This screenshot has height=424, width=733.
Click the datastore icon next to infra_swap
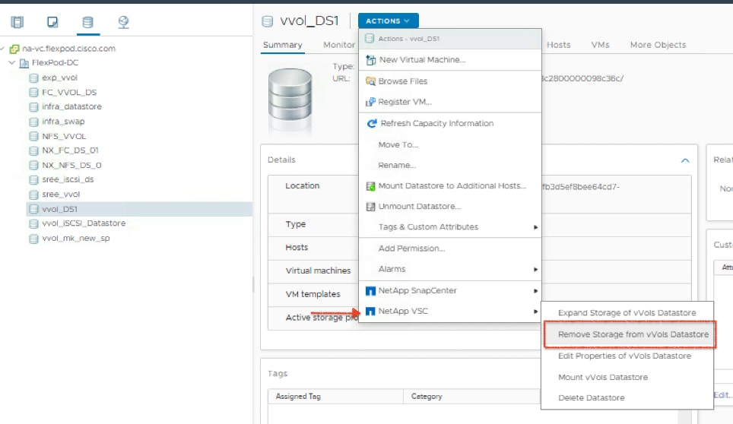[x=33, y=122]
